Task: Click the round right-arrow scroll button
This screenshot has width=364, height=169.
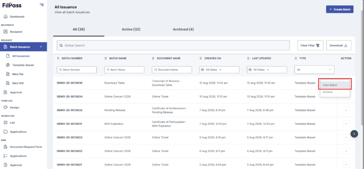Action: [354, 134]
